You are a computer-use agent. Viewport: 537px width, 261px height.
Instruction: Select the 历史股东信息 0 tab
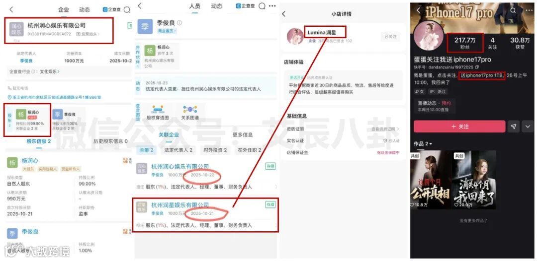point(110,141)
